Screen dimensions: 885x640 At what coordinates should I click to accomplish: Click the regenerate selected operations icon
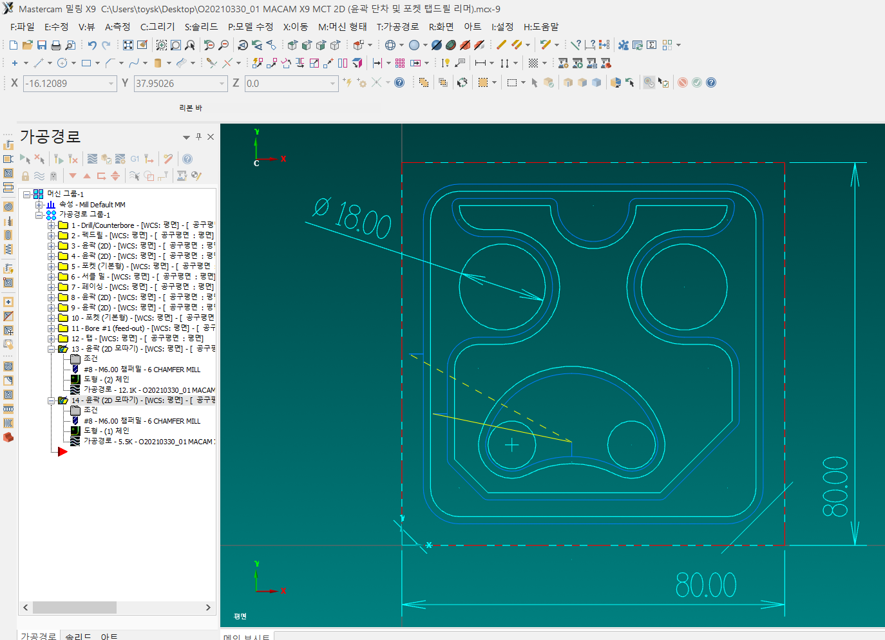click(x=59, y=159)
